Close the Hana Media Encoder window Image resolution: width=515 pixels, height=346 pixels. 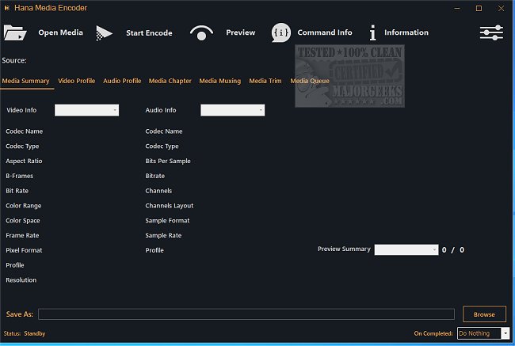point(501,8)
